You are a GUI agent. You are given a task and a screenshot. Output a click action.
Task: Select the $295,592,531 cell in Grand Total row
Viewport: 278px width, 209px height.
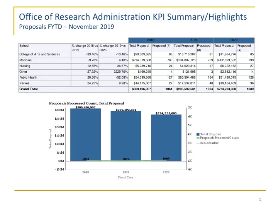pyautogui.click(x=185, y=89)
